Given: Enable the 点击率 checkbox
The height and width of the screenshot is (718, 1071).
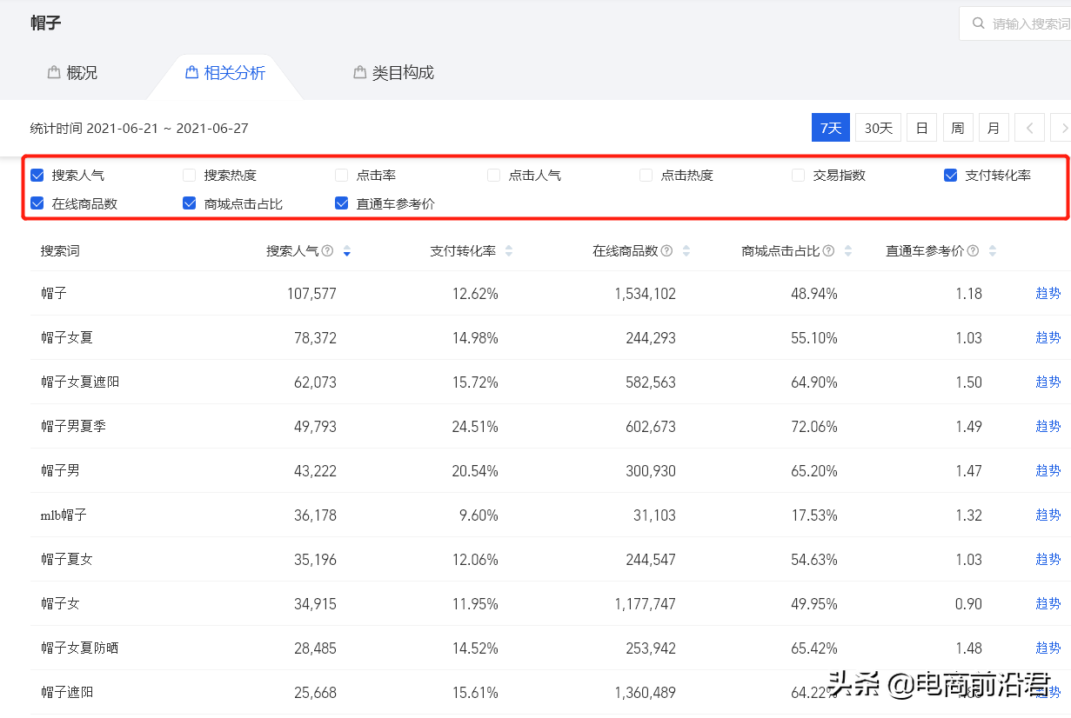Looking at the screenshot, I should (341, 175).
